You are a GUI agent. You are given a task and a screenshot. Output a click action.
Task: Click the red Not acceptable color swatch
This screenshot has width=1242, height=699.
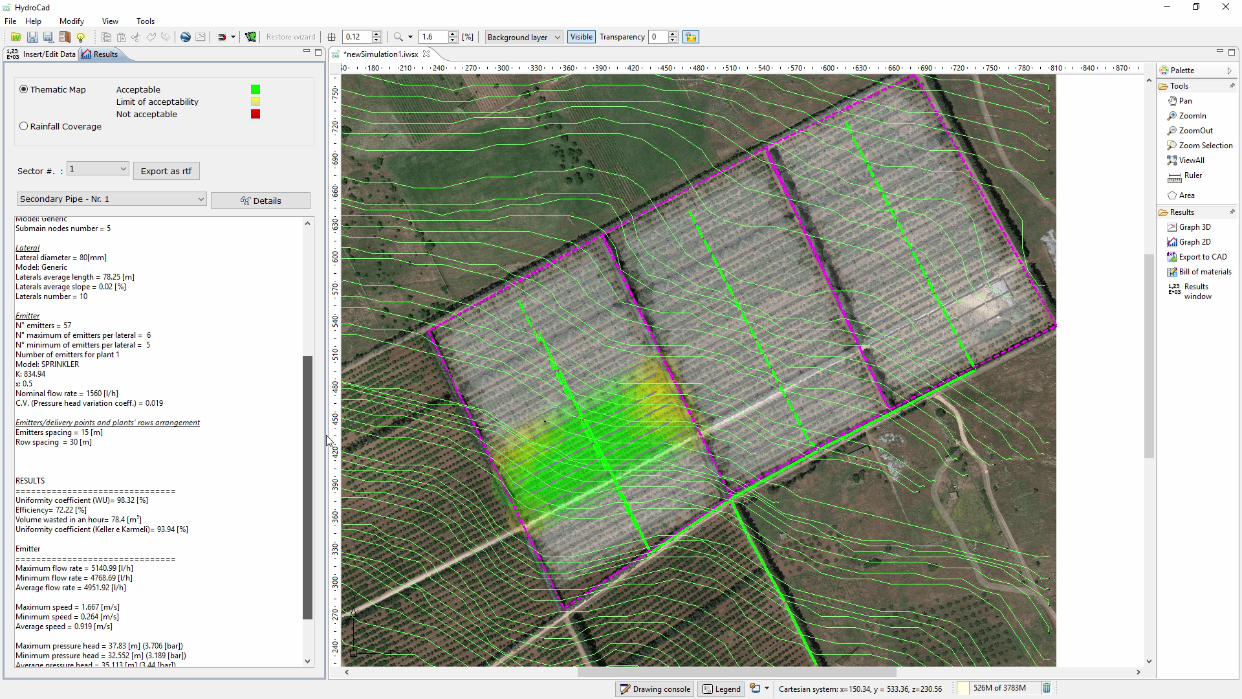(x=256, y=115)
